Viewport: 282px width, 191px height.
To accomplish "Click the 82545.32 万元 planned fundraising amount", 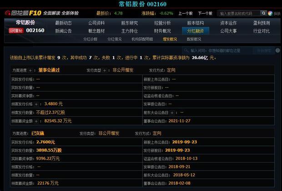I will point(58,121).
